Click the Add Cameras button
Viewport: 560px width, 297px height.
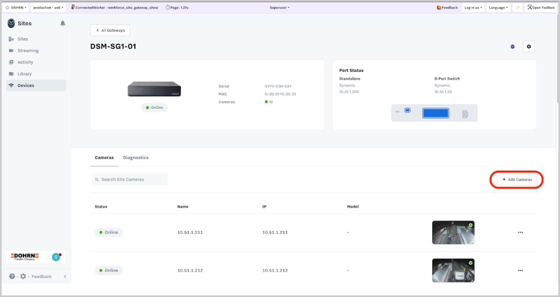point(517,179)
